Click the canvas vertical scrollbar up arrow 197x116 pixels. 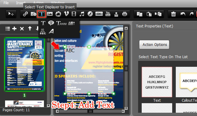click(126, 28)
